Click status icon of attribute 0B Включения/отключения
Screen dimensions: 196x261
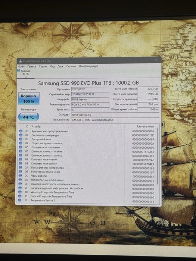(x=20, y=172)
